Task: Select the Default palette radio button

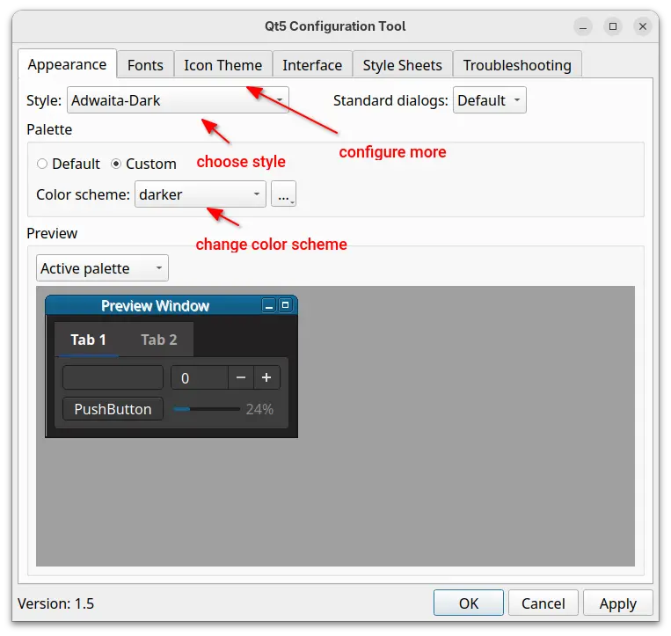Action: pyautogui.click(x=42, y=164)
